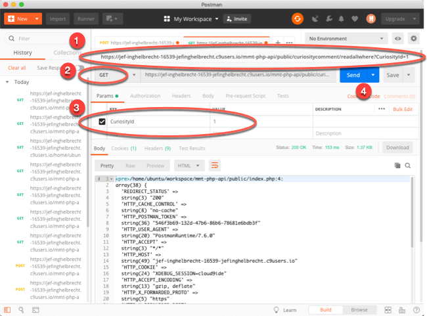Open notifications bell icon
Image resolution: width=427 pixels, height=316 pixels.
click(341, 19)
